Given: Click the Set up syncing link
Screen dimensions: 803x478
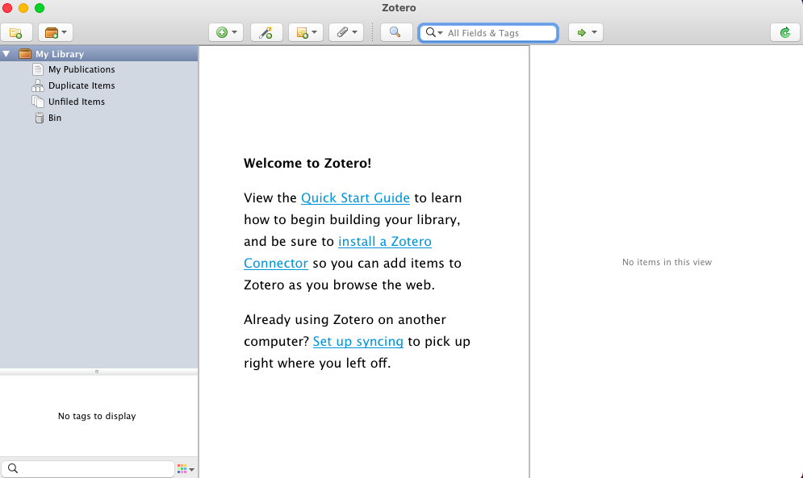Looking at the screenshot, I should tap(358, 341).
